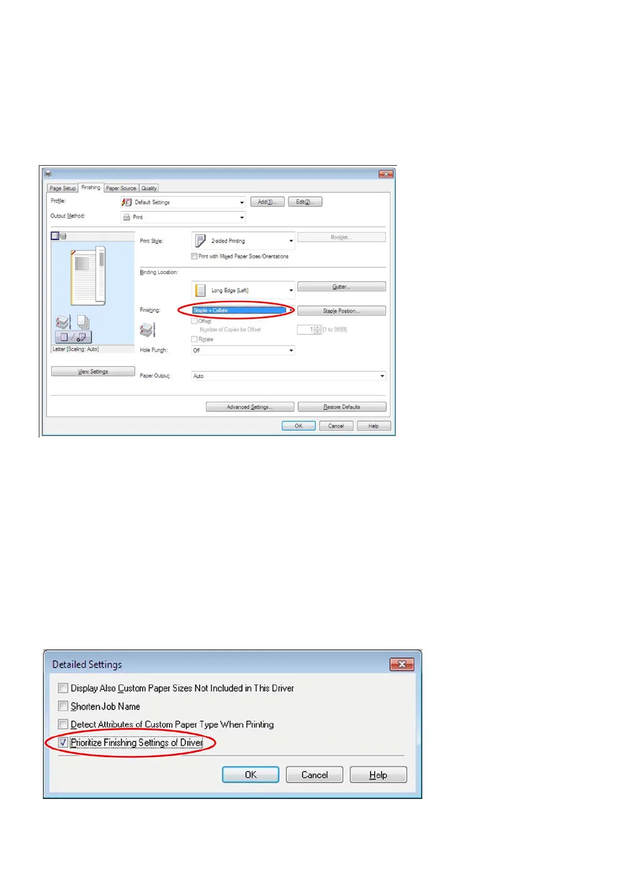Image resolution: width=617 pixels, height=872 pixels.
Task: Click the Add(1)... profile button
Action: tap(267, 202)
